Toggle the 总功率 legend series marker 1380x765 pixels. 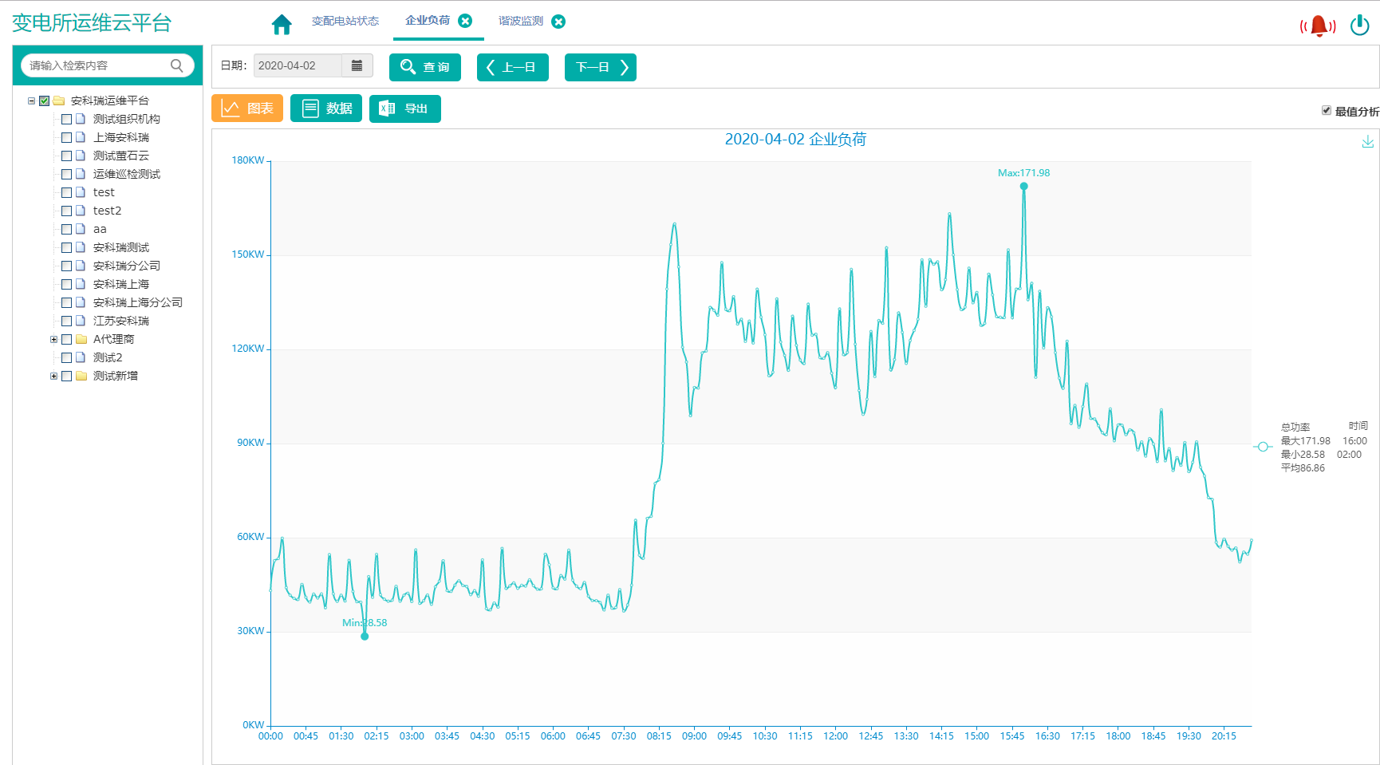point(1262,447)
